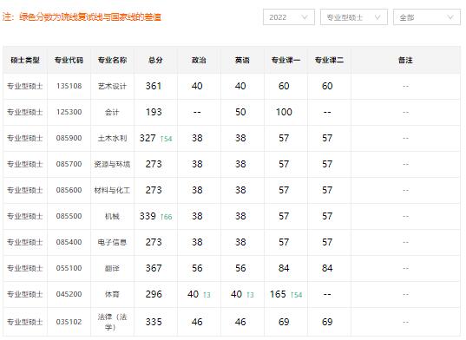Click 英语 score 50 in 会计 row

point(240,112)
